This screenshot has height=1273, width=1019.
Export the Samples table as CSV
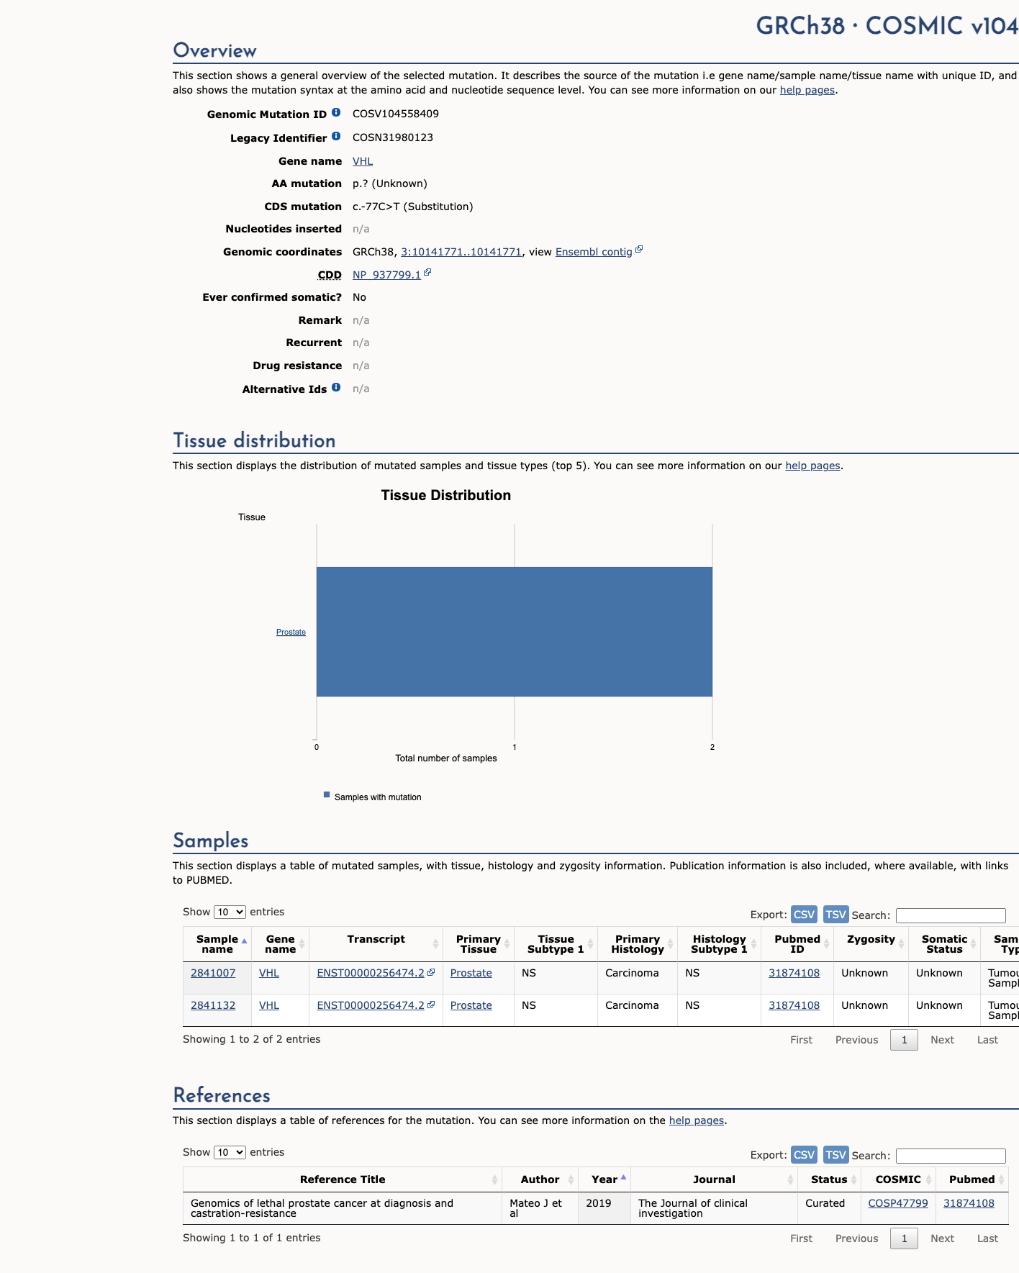coord(804,914)
